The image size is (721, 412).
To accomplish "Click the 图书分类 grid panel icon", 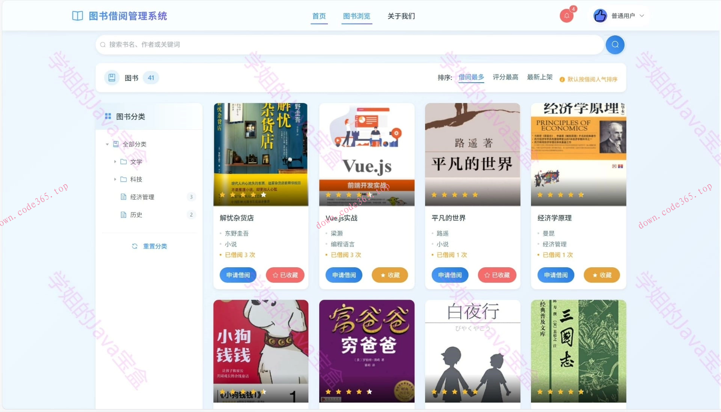I will click(x=108, y=116).
